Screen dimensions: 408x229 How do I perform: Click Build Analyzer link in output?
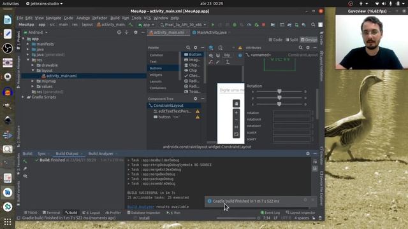[x=140, y=207]
